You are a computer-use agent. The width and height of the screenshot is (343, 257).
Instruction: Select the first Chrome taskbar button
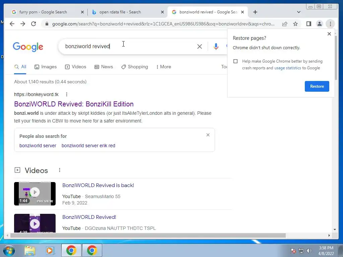coord(71,250)
